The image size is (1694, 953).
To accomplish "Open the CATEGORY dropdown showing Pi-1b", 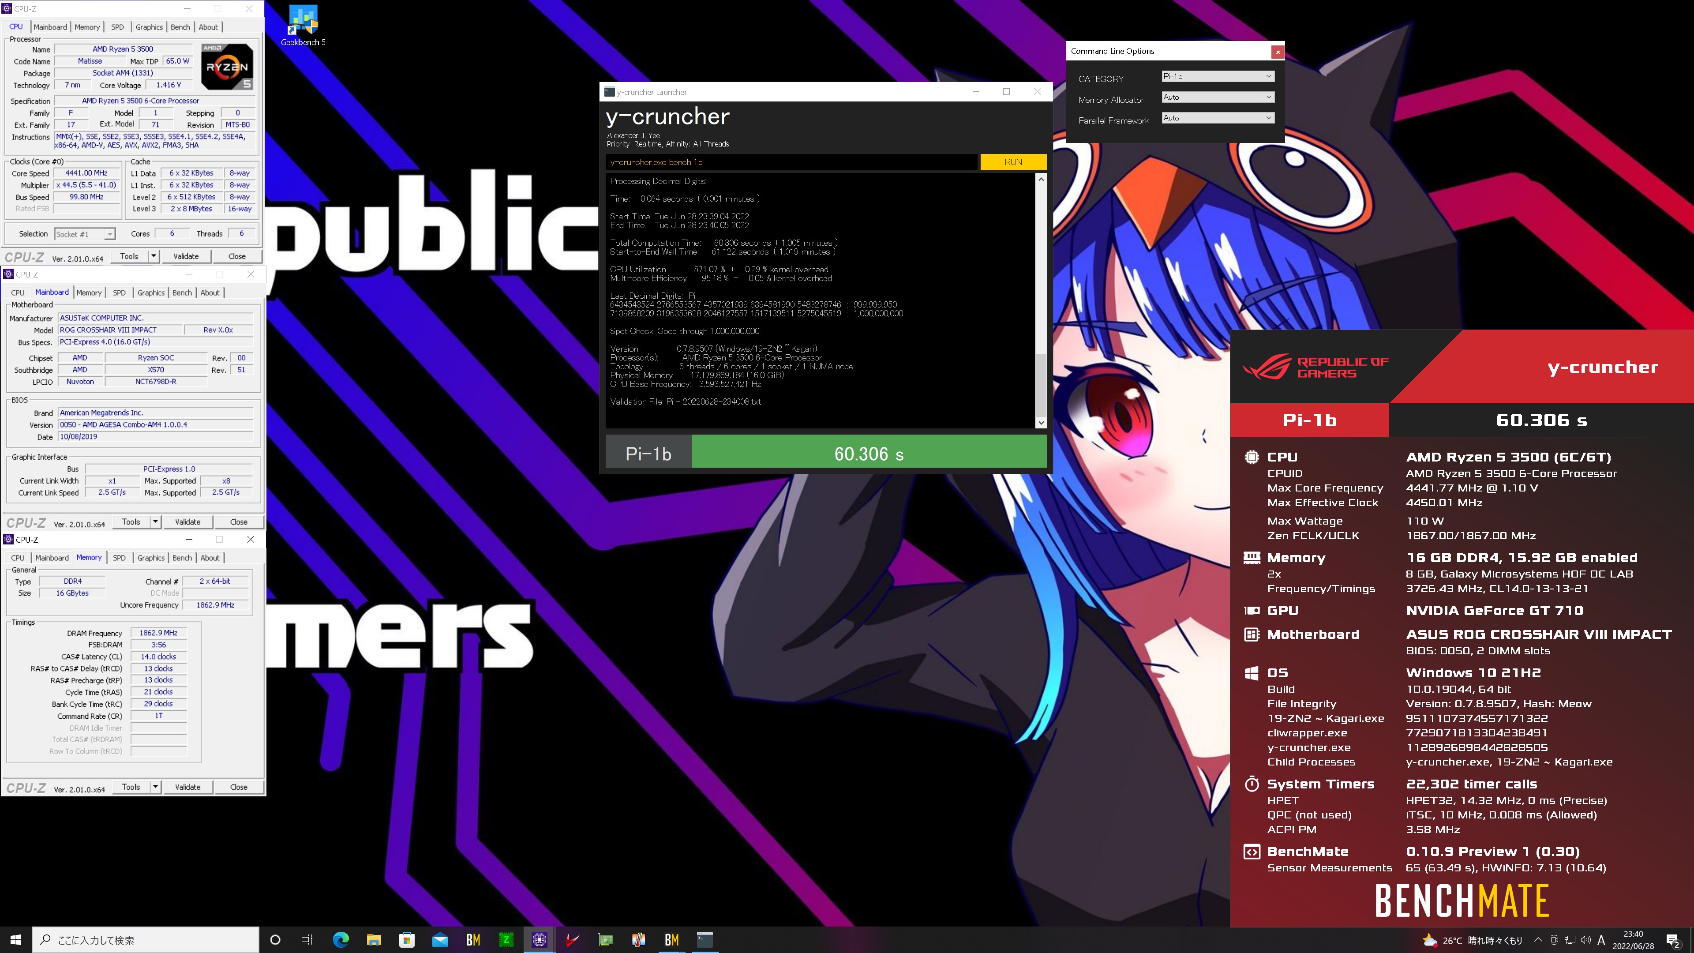I will [x=1218, y=76].
